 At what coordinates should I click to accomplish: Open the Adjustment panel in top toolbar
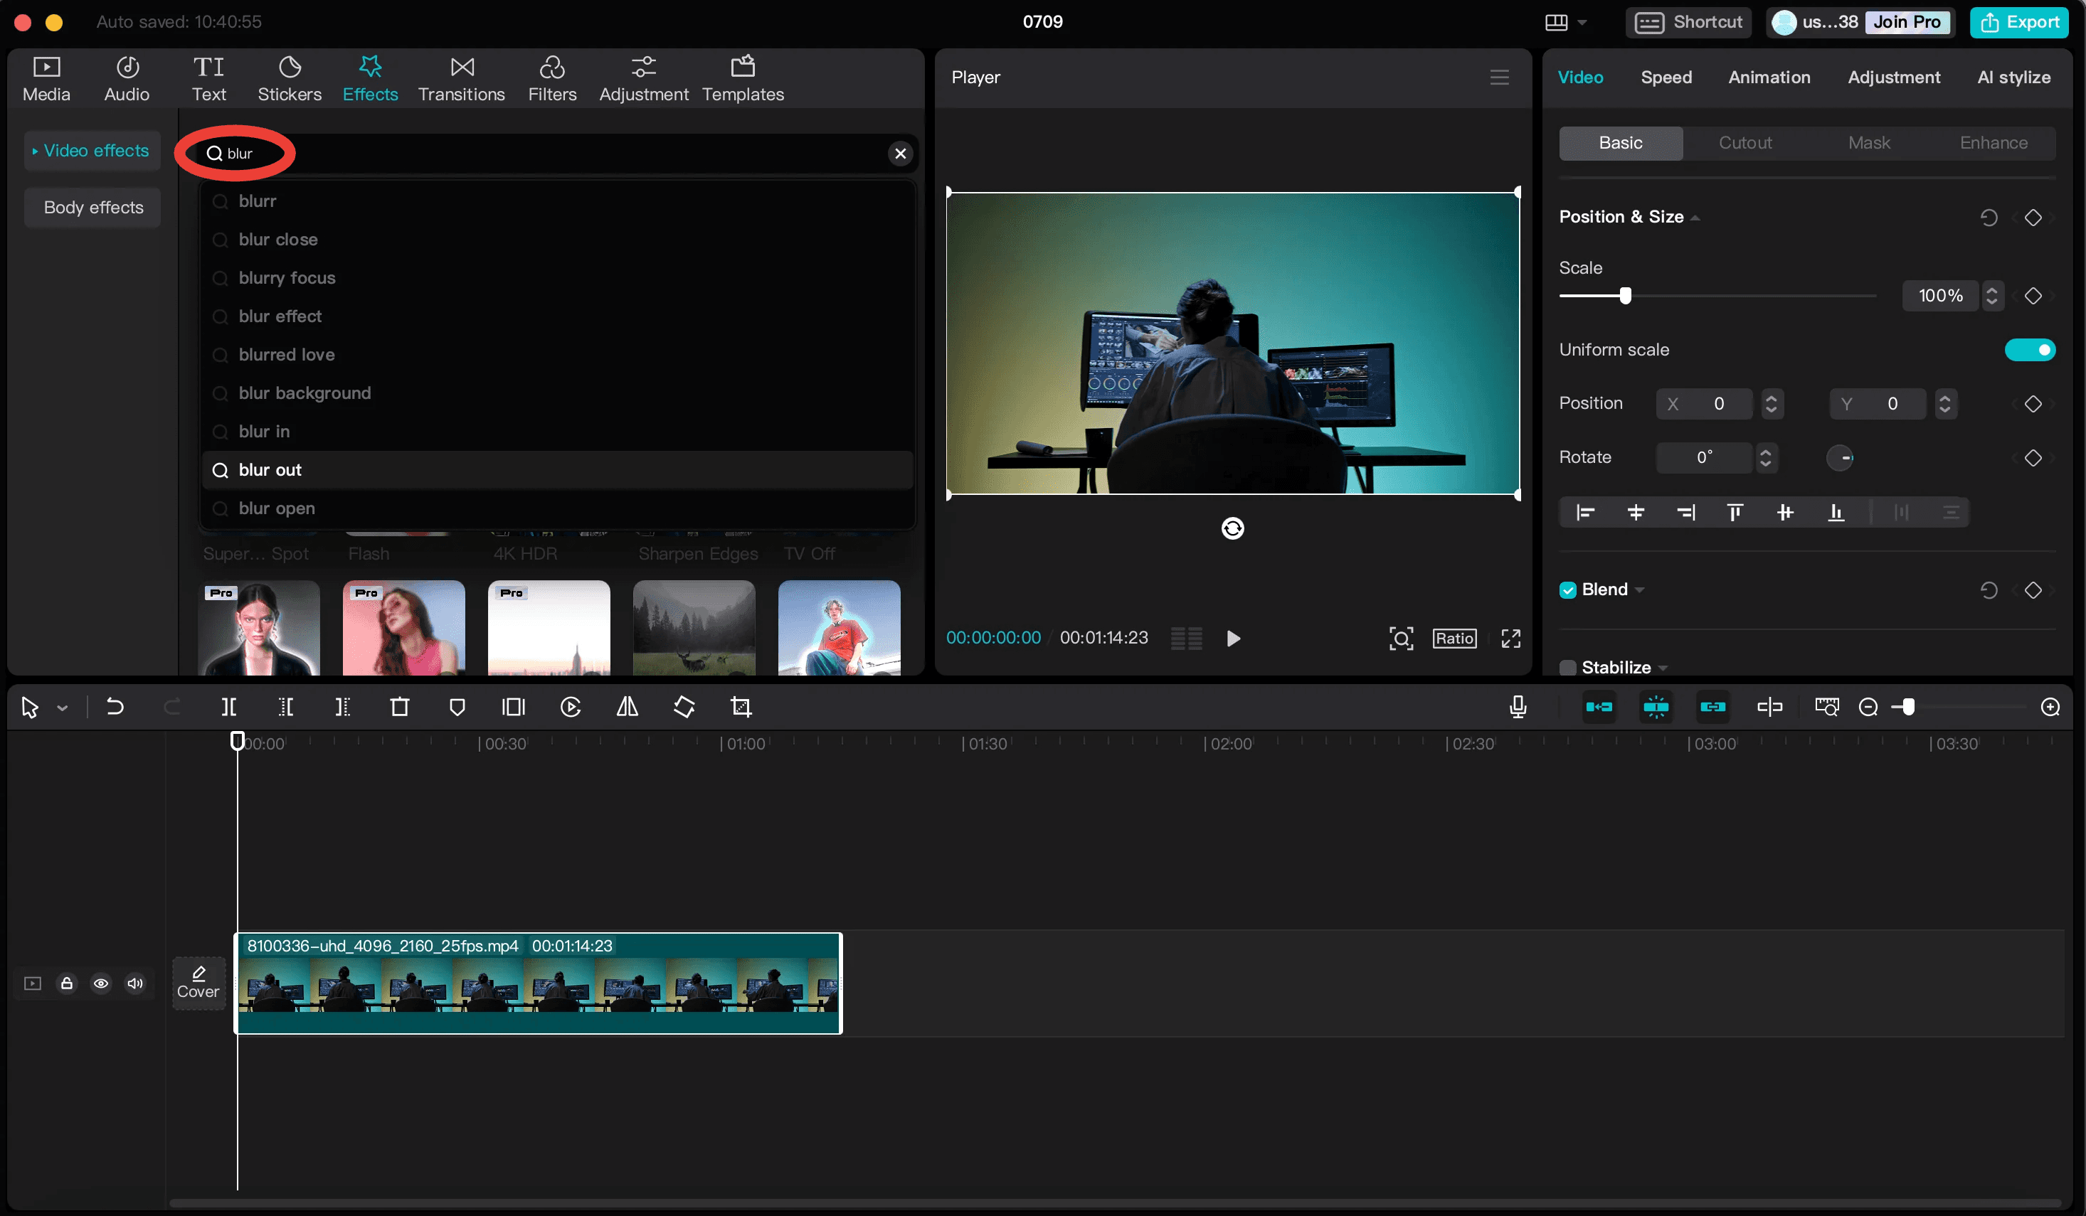pos(643,79)
